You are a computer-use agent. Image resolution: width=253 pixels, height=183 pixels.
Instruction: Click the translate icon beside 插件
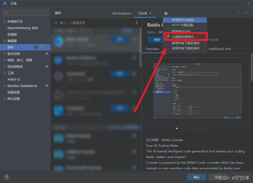(x=42, y=47)
